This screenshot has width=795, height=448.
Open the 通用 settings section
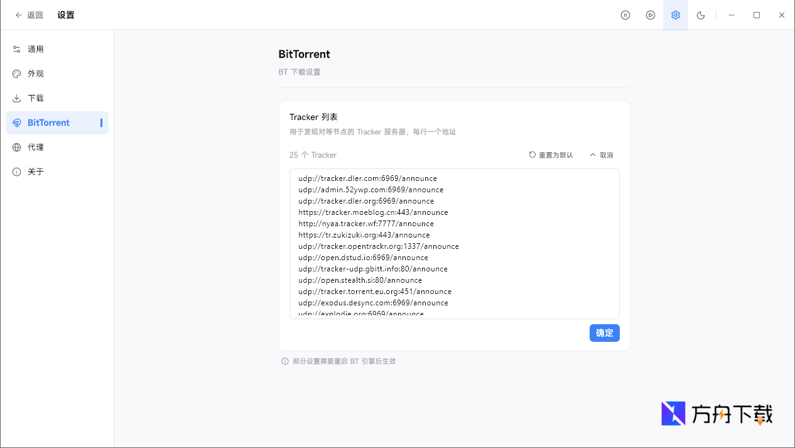click(36, 49)
